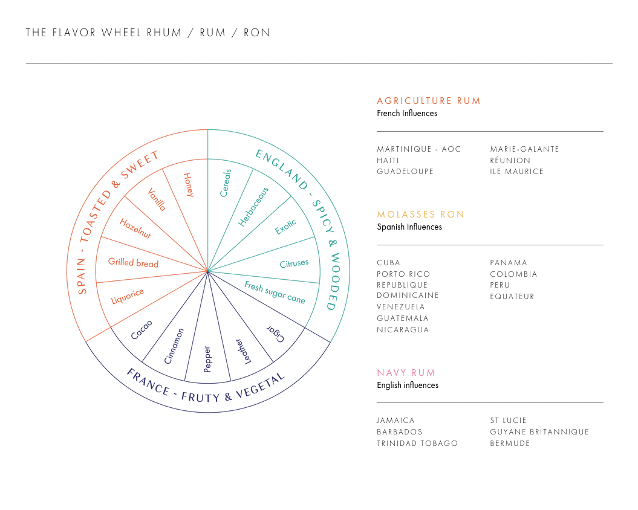Click the MOLASSES RON heading

tap(421, 215)
